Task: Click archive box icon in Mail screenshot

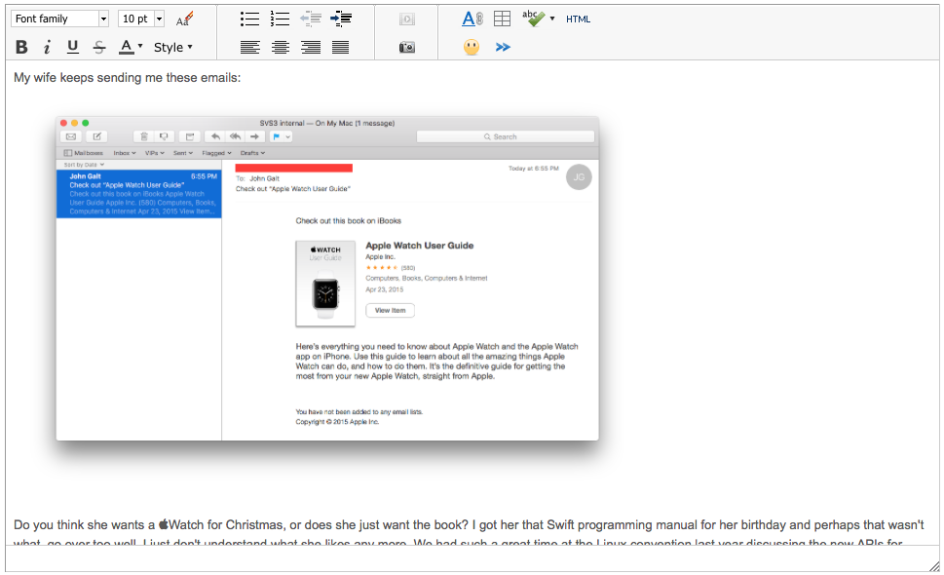Action: tap(190, 136)
